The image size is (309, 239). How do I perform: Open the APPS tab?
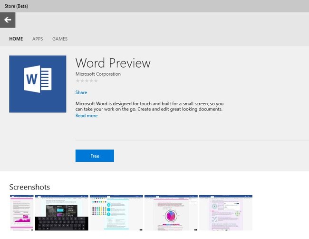pyautogui.click(x=38, y=39)
